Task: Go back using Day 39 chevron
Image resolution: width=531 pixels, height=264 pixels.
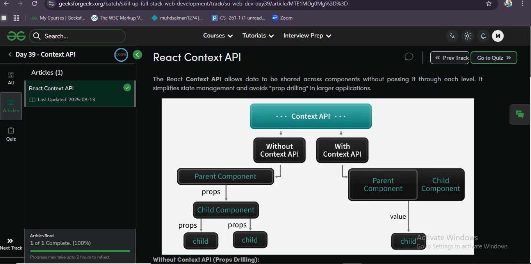Action: (10, 55)
